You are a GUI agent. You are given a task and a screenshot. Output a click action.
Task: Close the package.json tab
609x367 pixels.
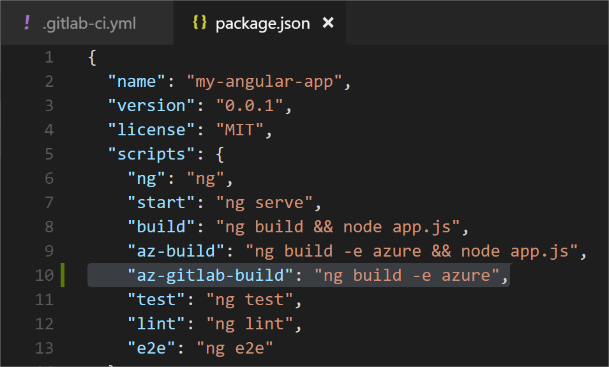[328, 23]
